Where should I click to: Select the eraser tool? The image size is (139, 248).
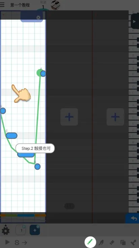click(112, 242)
